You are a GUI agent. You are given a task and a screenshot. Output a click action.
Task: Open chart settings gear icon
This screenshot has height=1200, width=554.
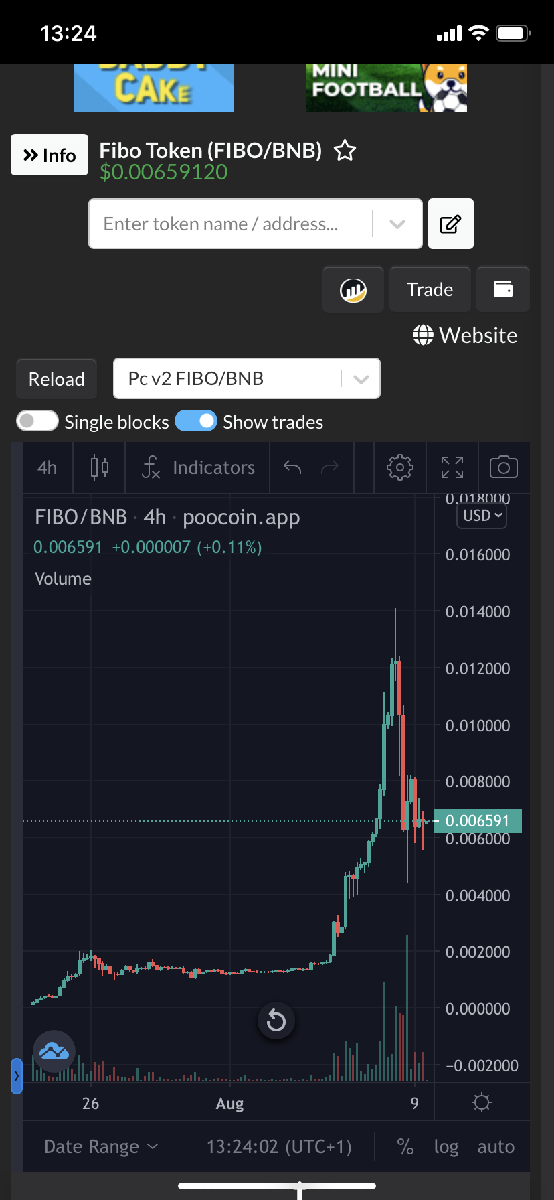pyautogui.click(x=400, y=467)
